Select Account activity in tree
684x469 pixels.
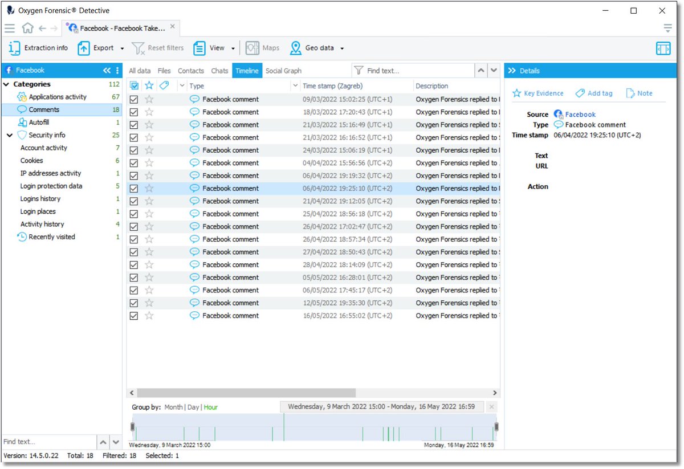[x=44, y=148]
